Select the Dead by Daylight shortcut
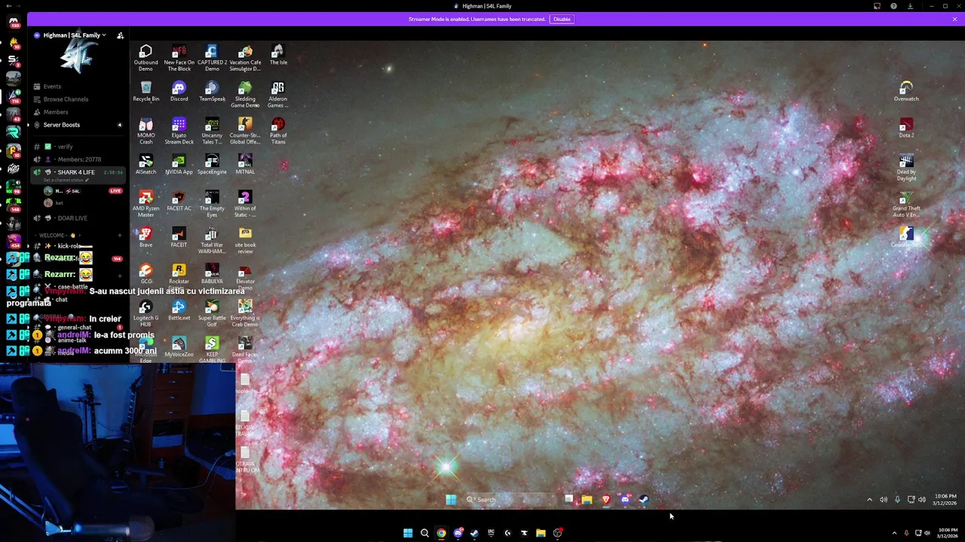 pyautogui.click(x=906, y=168)
